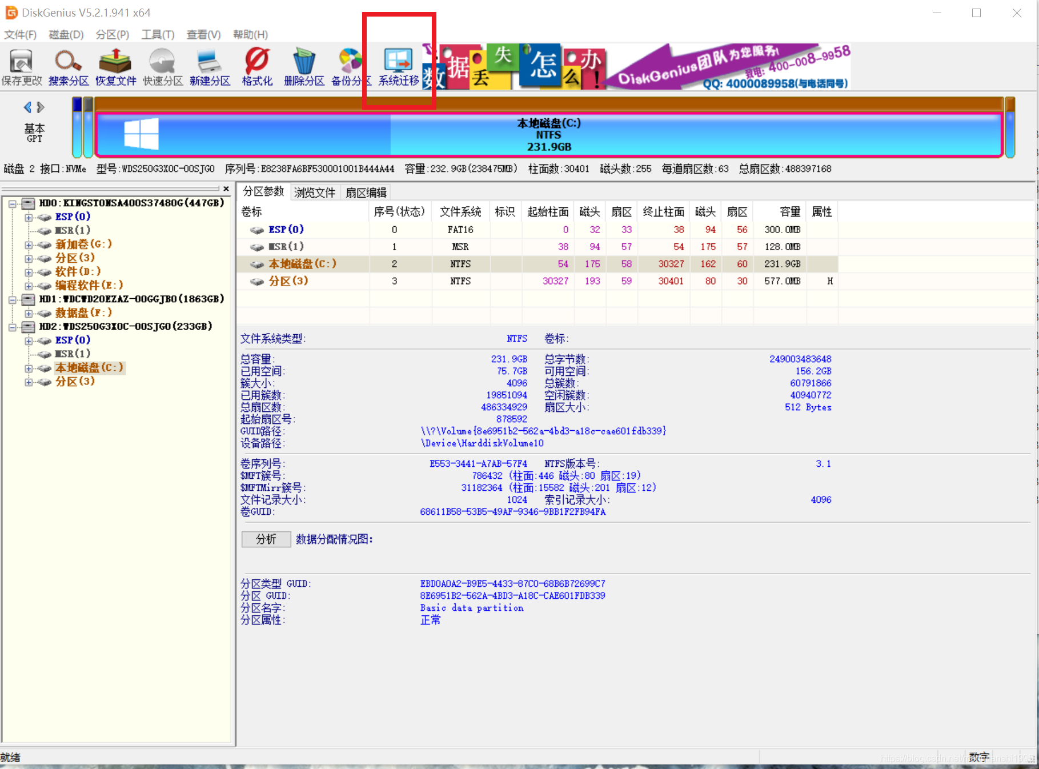The height and width of the screenshot is (769, 1039).
Task: Select MSR(1) under HD2 in tree
Action: coord(73,354)
